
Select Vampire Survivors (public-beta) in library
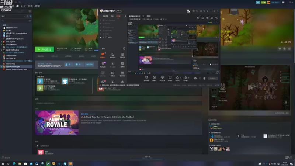[x=16, y=69]
